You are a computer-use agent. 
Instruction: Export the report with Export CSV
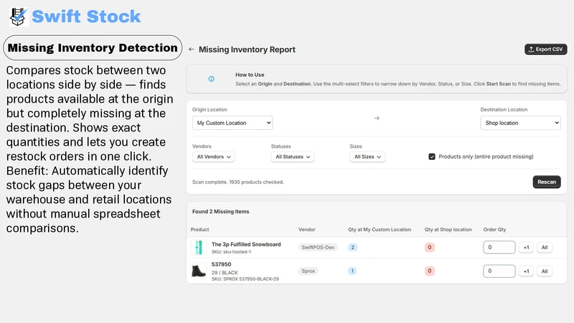546,49
